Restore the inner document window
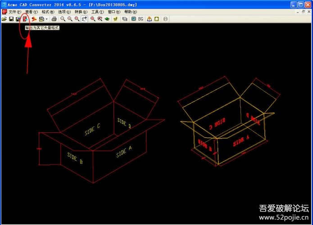This screenshot has height=225, width=313. click(303, 12)
